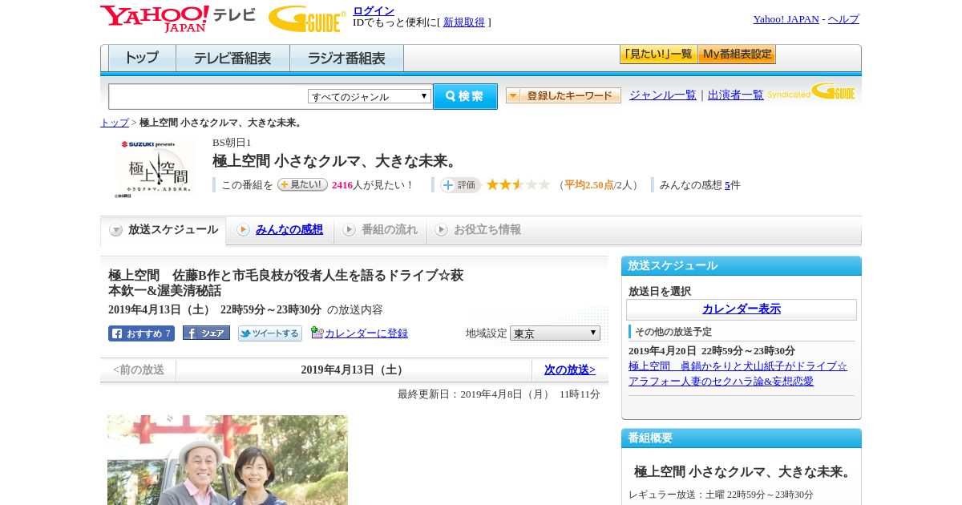962x505 pixels.
Task: Expand the 東京 region dropdown
Action: coord(555,333)
